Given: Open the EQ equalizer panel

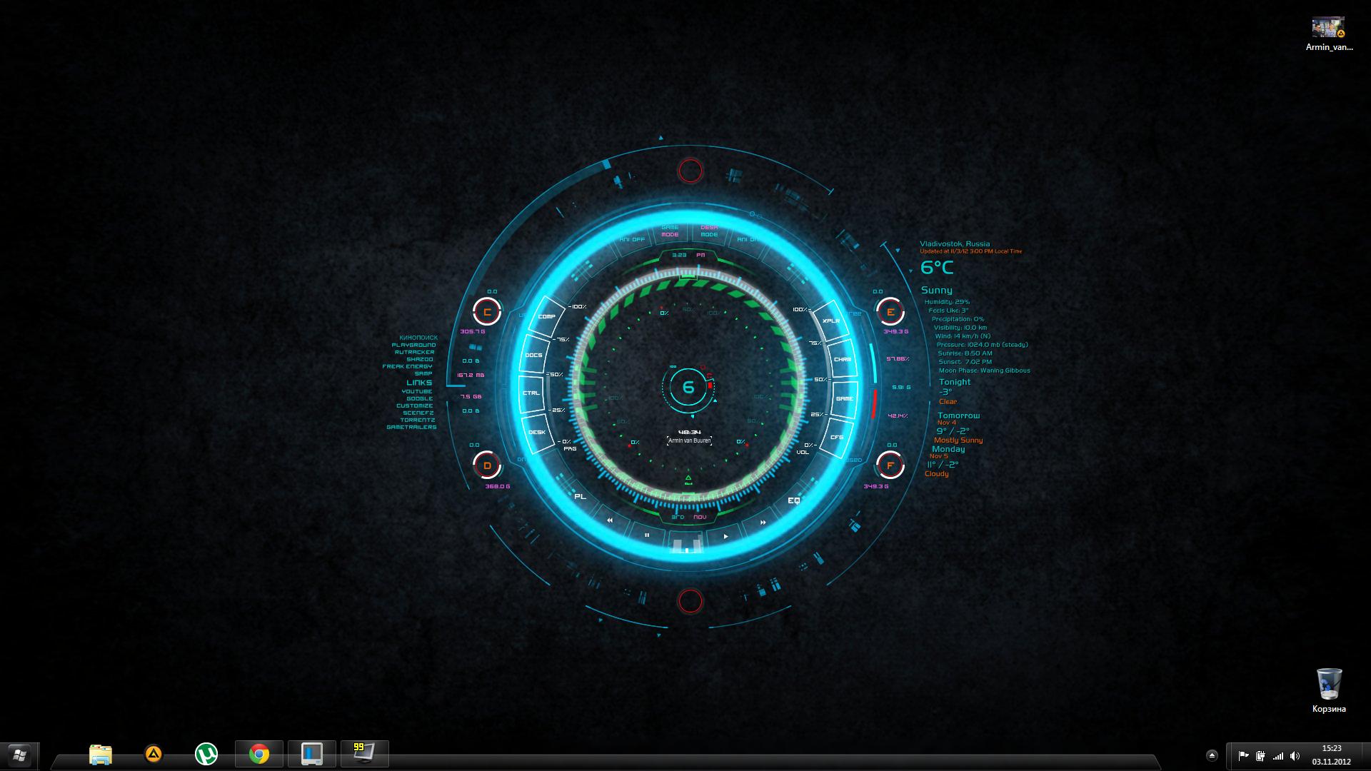Looking at the screenshot, I should 793,500.
